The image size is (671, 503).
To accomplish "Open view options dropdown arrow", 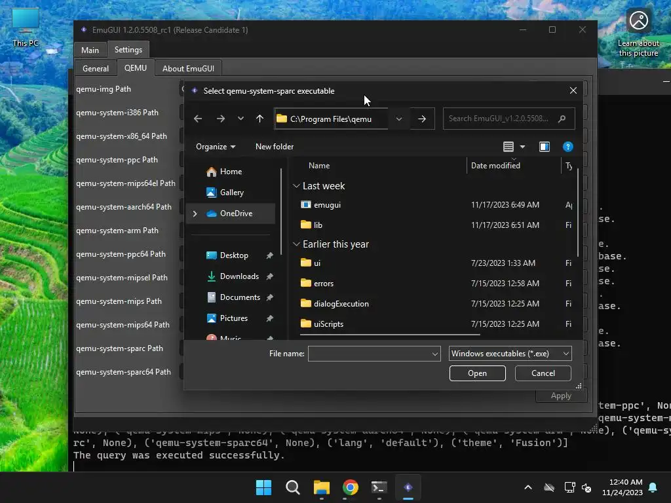I will [x=522, y=147].
